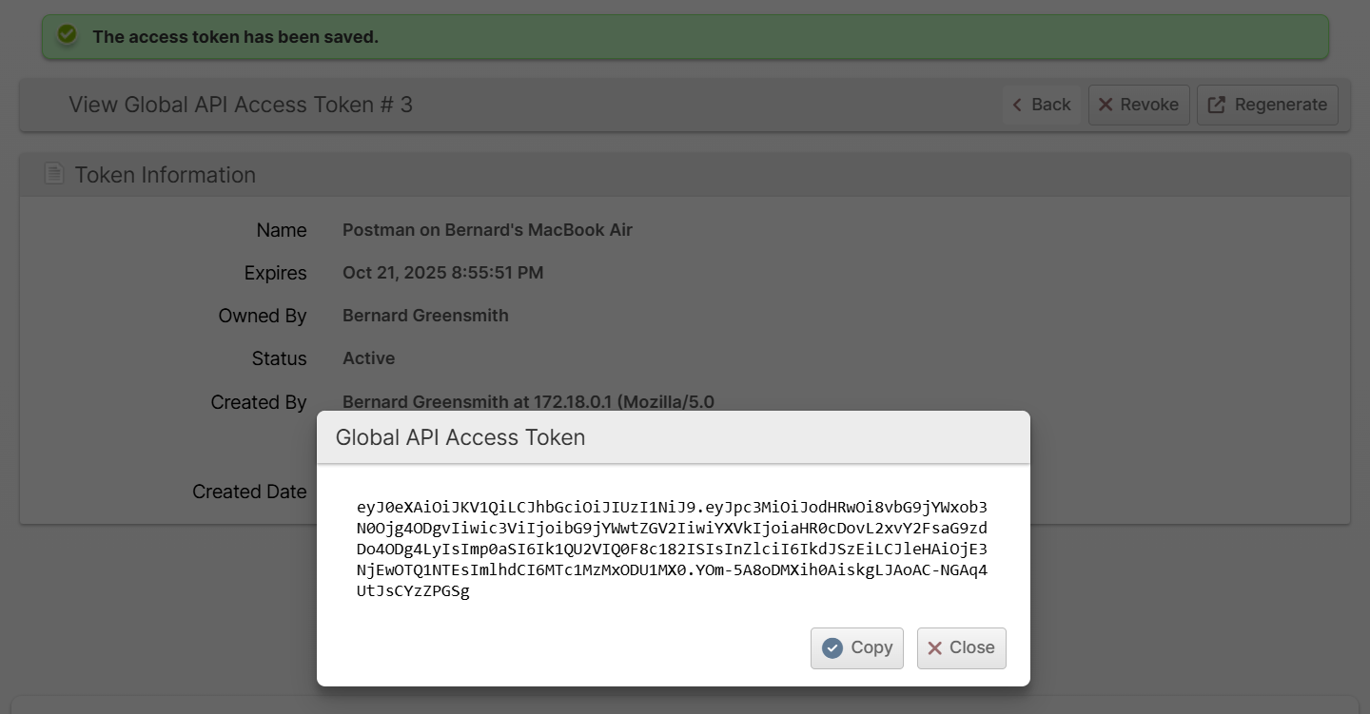
Task: Click the displayed JWT token string
Action: pyautogui.click(x=672, y=549)
